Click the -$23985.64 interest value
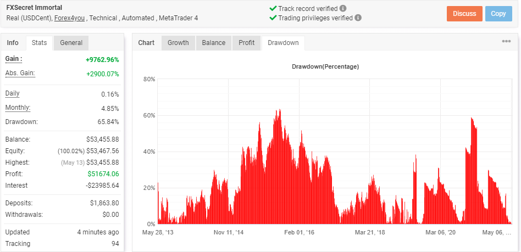Image resolution: width=521 pixels, height=252 pixels. tap(102, 185)
